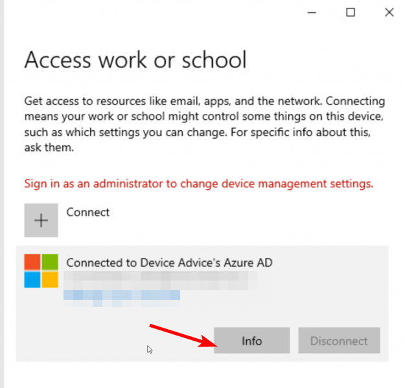Click the yellow square of the Microsoft logo
The image size is (405, 388).
click(50, 279)
